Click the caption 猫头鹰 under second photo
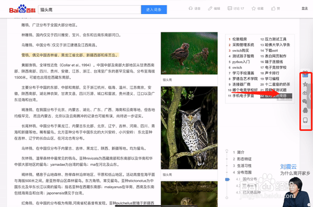 [x=167, y=175]
